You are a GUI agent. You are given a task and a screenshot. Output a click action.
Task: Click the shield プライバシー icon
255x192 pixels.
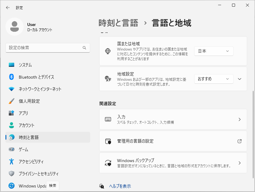11,174
